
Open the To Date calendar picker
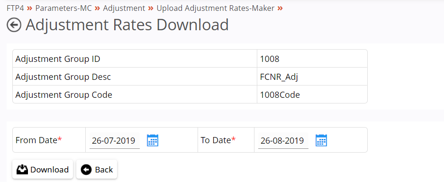[x=321, y=140]
